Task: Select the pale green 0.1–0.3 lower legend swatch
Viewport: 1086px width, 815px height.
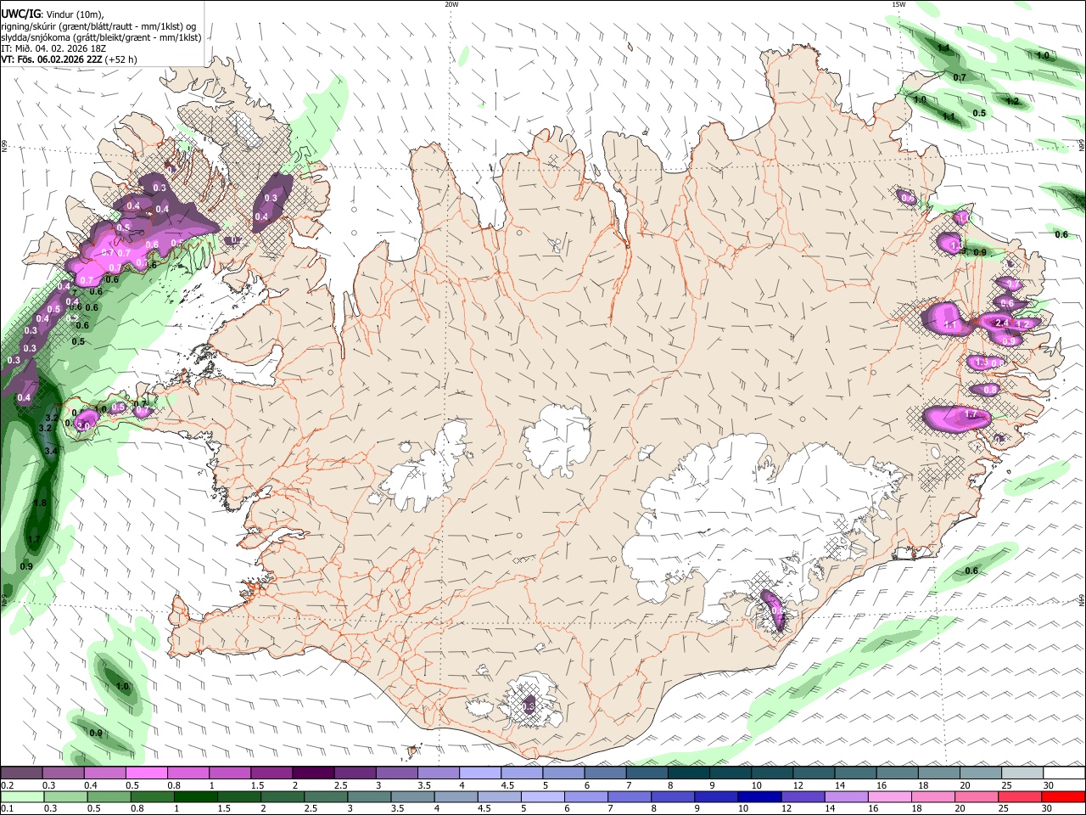Action: pyautogui.click(x=22, y=796)
